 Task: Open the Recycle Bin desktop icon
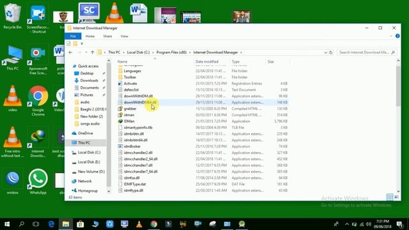pos(12,16)
